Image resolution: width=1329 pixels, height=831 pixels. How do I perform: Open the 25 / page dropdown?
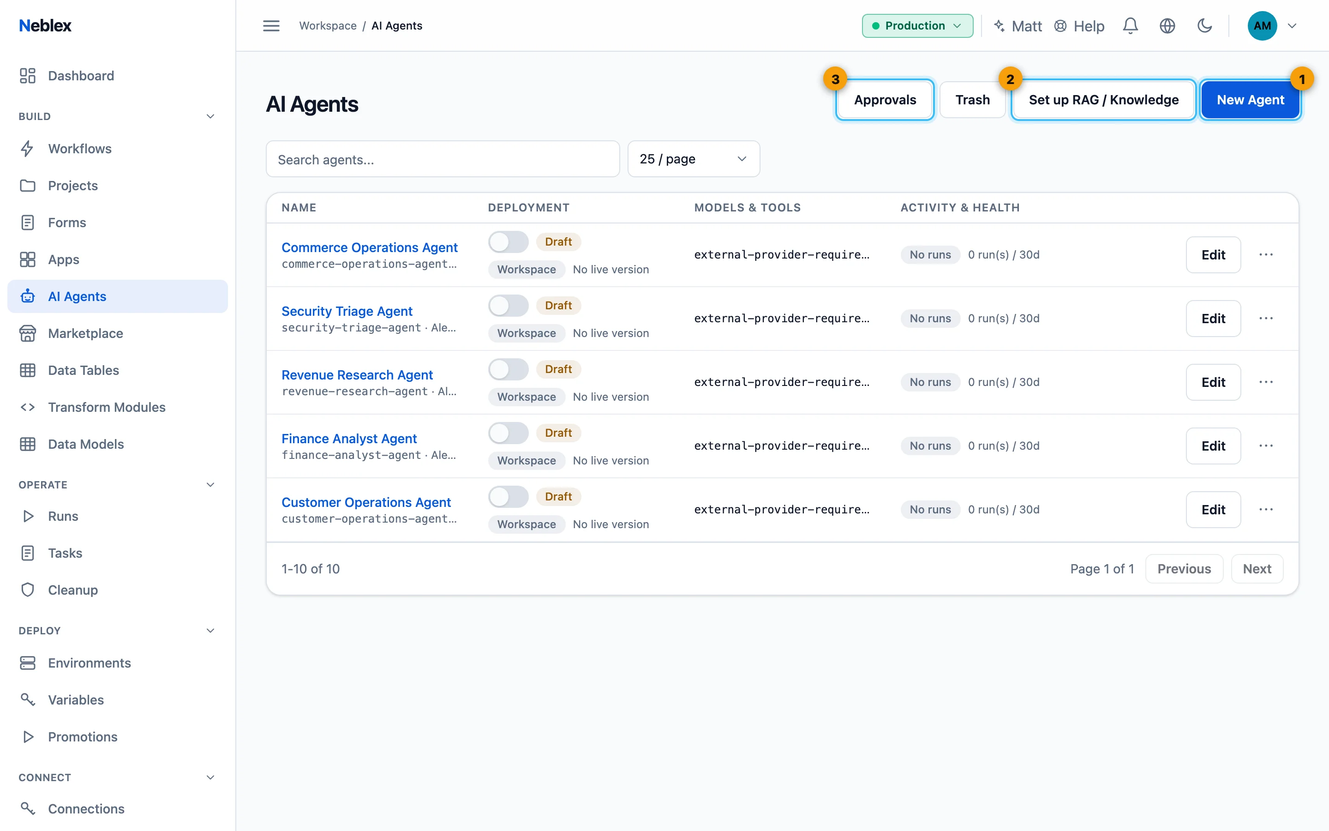pos(694,159)
